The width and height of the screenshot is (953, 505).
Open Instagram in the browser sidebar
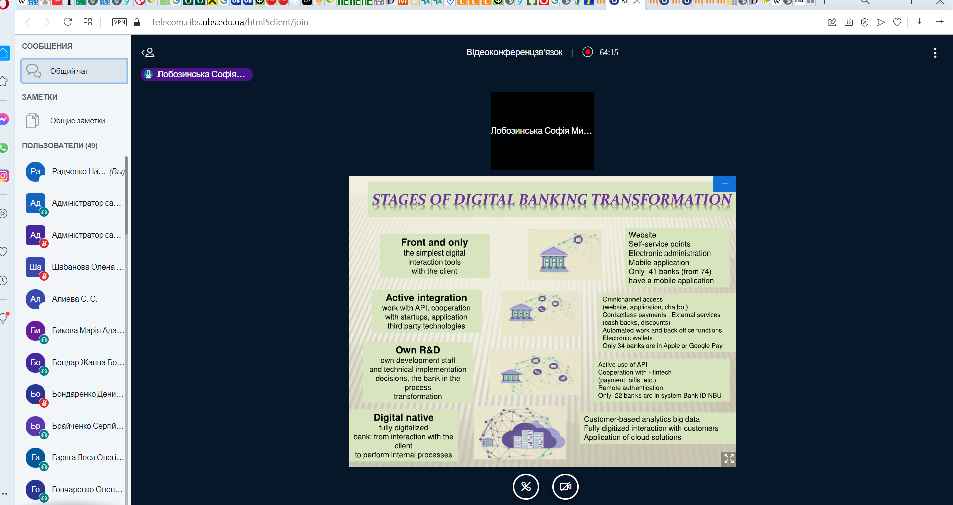(4, 176)
